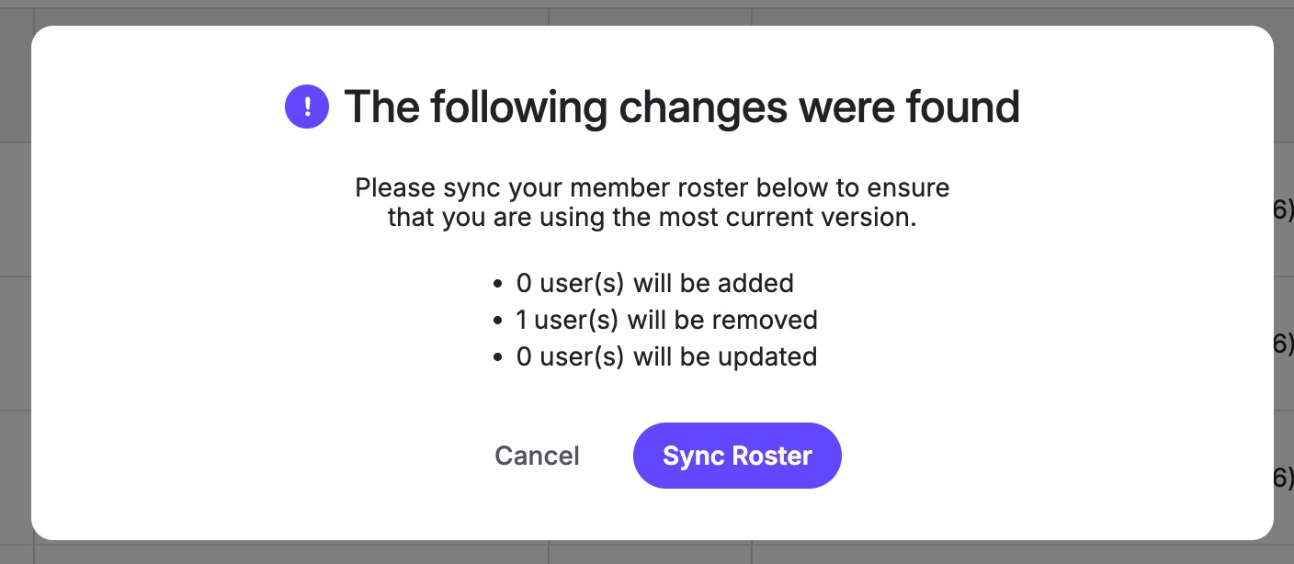Click the bullet before the updated users line
The width and height of the screenshot is (1294, 564).
[x=497, y=357]
